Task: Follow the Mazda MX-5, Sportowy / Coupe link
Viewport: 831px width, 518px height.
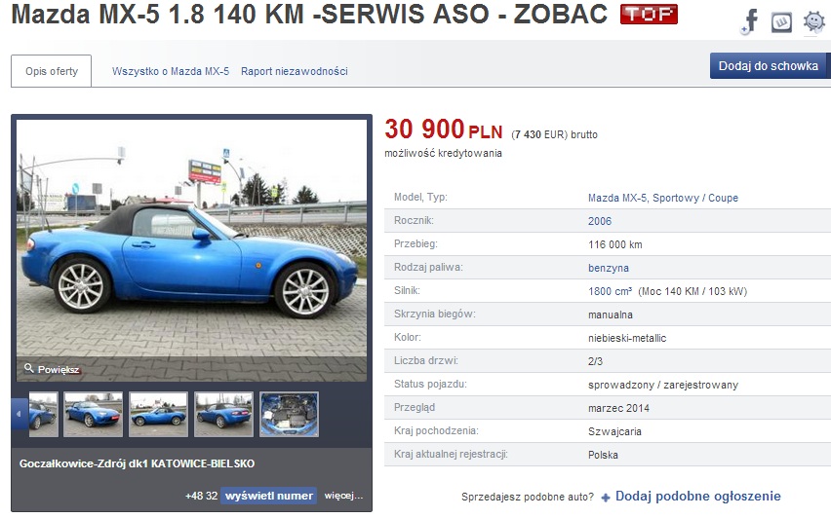Action: point(663,198)
